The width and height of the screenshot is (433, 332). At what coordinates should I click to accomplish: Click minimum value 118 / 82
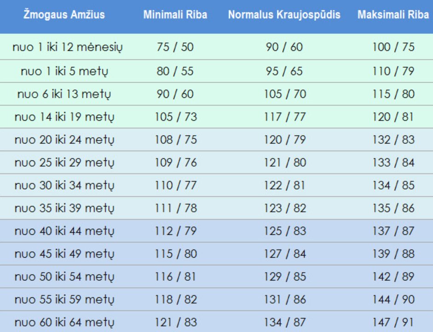pos(176,300)
